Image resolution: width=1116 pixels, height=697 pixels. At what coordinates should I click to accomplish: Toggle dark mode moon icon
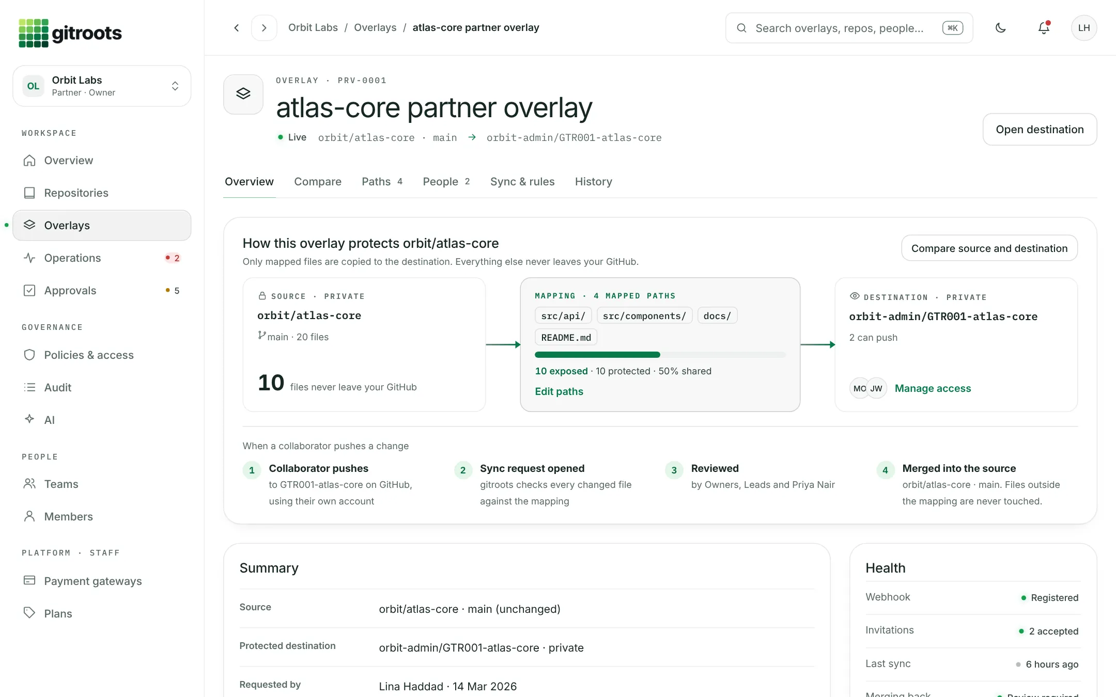[1001, 28]
